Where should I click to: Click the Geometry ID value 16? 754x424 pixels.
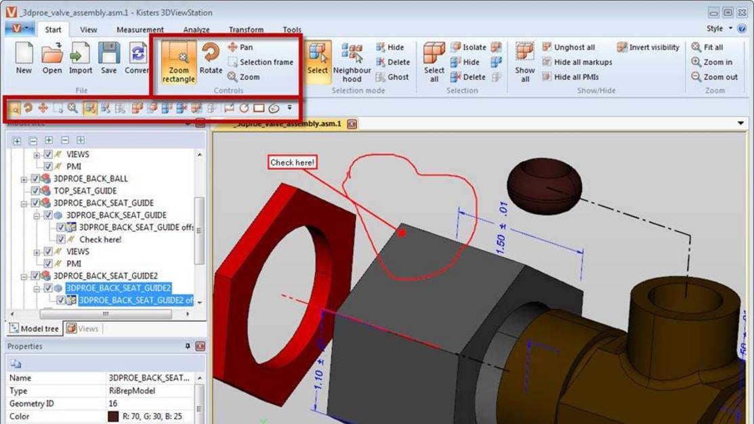113,403
